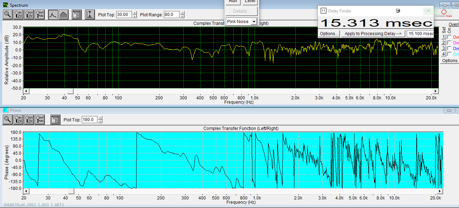The image size is (459, 208).
Task: Click the disabled Details button
Action: [242, 11]
